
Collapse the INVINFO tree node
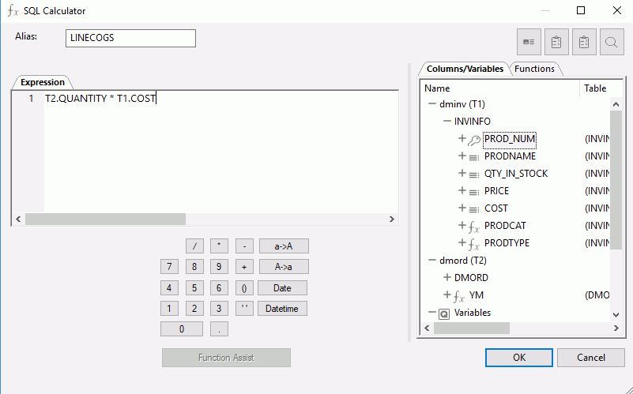[447, 121]
